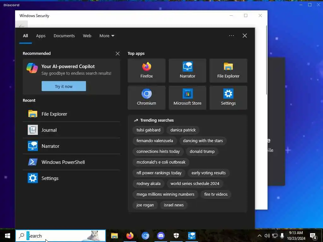Open File Explorer from Recent list
Image resolution: width=323 pixels, height=242 pixels.
pyautogui.click(x=71, y=114)
